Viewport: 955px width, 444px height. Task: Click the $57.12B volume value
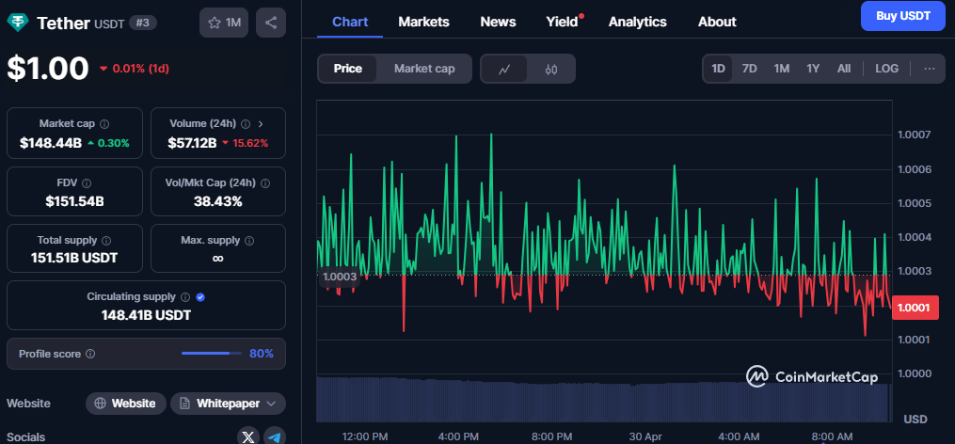pos(193,143)
